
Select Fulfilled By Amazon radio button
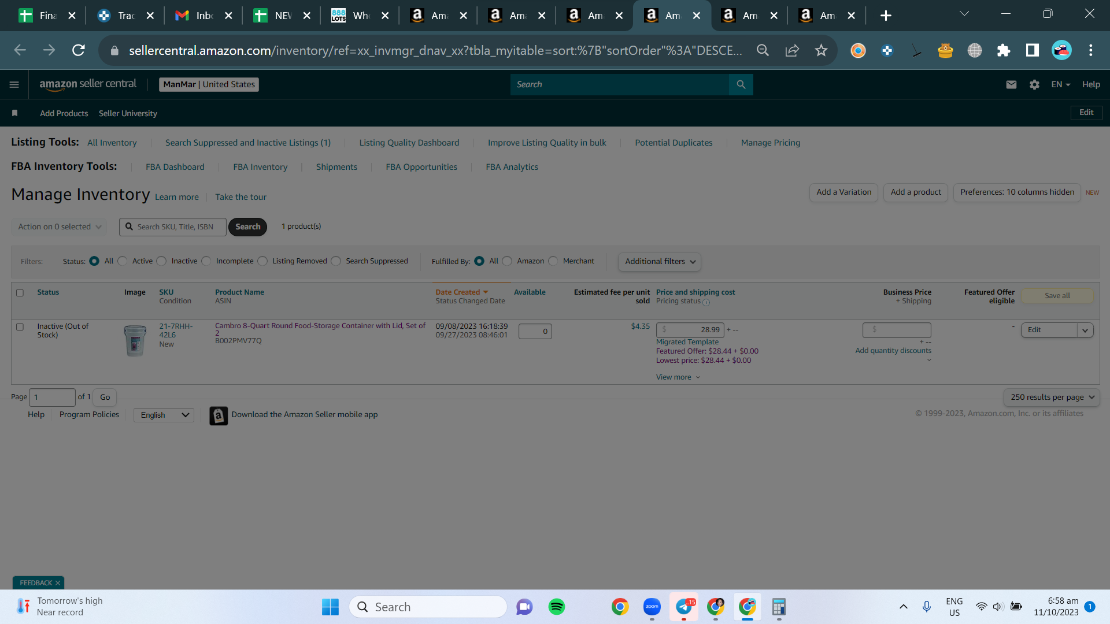[507, 261]
